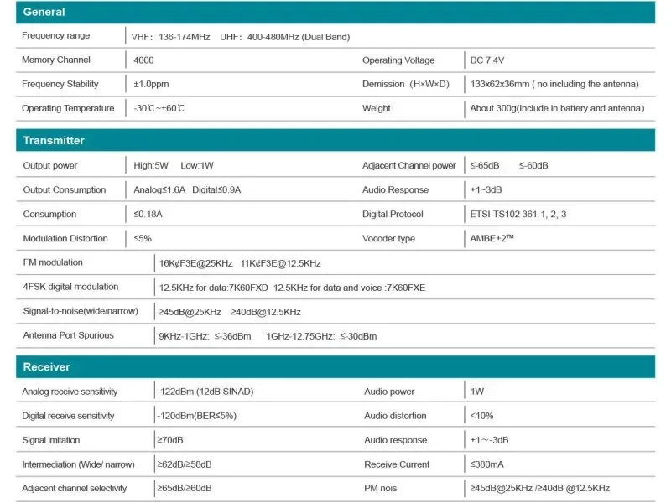Image resolution: width=671 pixels, height=503 pixels.
Task: Select Signal-to-noise(wide/narrow) label
Action: click(81, 311)
